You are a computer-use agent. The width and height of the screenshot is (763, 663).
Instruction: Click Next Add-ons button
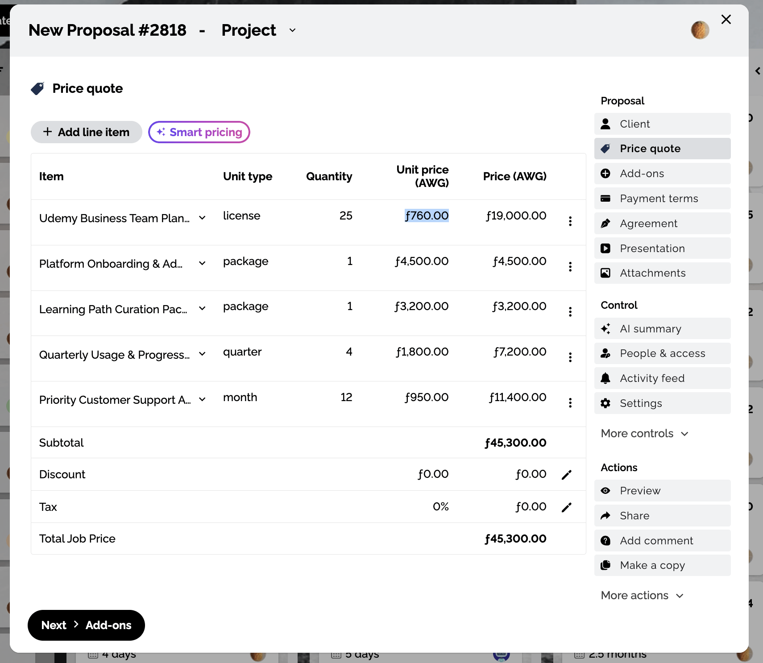(86, 625)
